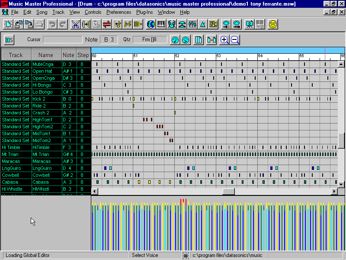Click the yellow smiley face icon

coord(273,24)
